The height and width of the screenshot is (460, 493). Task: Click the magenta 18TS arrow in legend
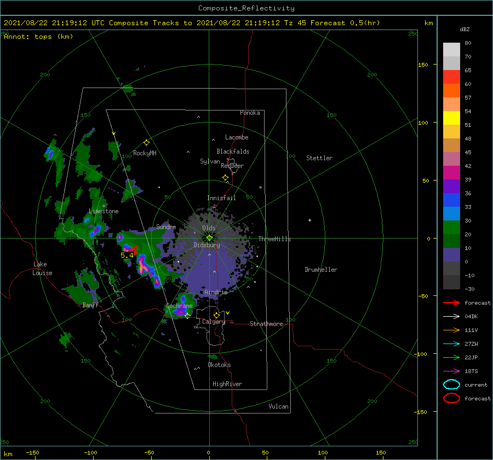click(x=451, y=371)
